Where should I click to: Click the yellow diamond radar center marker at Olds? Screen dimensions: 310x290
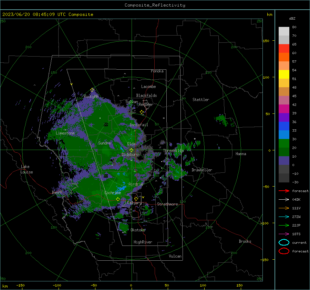(131, 150)
